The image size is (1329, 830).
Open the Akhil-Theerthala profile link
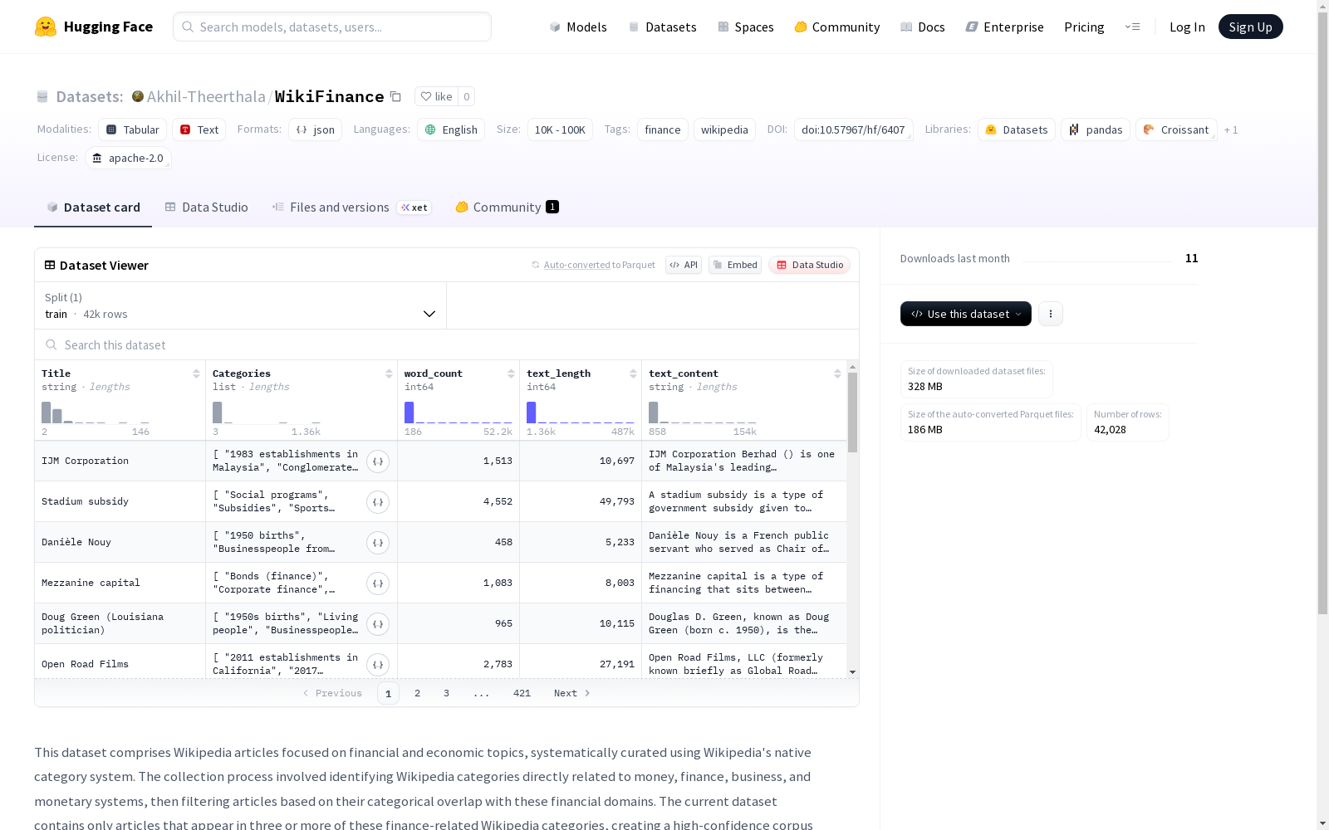(206, 96)
